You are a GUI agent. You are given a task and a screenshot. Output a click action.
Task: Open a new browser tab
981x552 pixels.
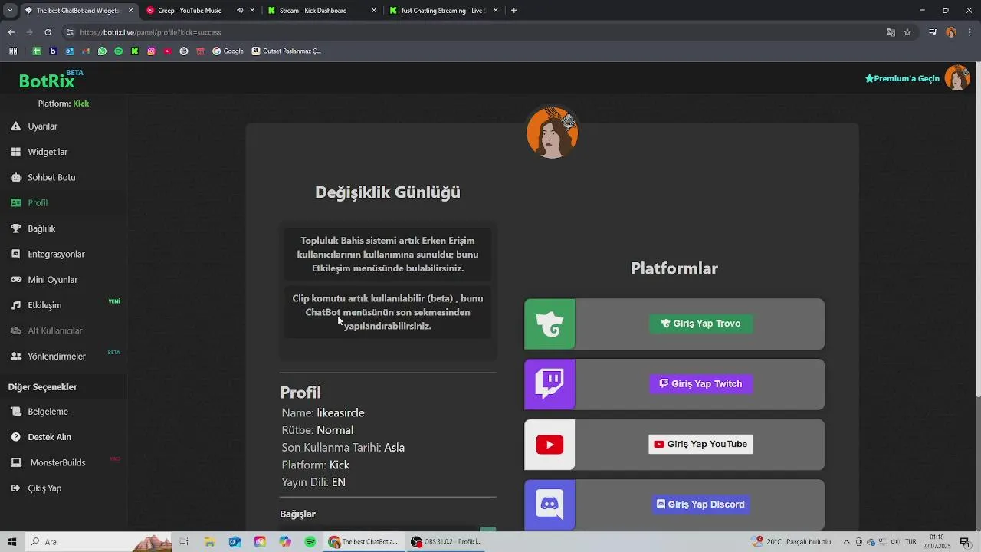point(513,11)
